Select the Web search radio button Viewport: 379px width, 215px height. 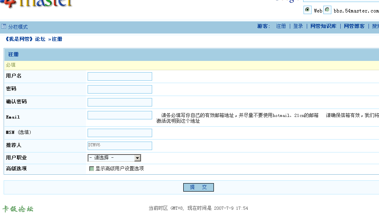pos(307,10)
